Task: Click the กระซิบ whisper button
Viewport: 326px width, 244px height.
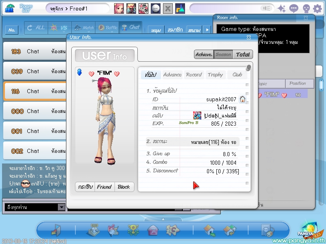Action: pyautogui.click(x=85, y=187)
